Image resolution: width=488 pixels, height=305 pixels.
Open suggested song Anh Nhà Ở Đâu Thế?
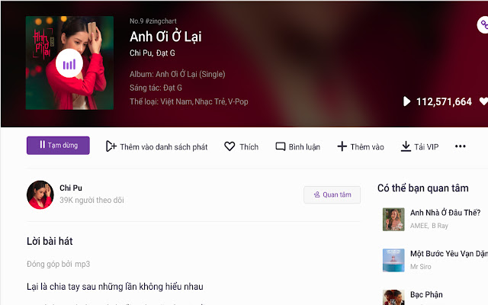click(x=445, y=213)
